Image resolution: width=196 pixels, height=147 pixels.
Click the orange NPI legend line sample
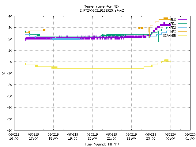(182, 31)
